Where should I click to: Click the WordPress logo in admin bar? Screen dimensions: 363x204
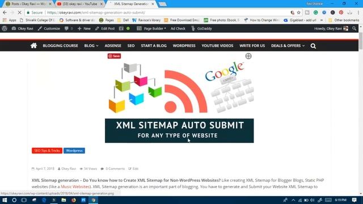(5, 28)
